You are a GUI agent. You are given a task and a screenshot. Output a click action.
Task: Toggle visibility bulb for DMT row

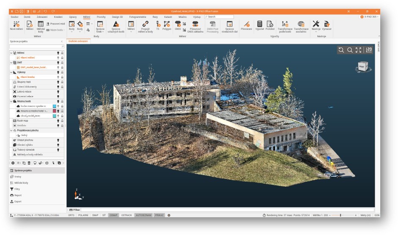pyautogui.click(x=58, y=63)
